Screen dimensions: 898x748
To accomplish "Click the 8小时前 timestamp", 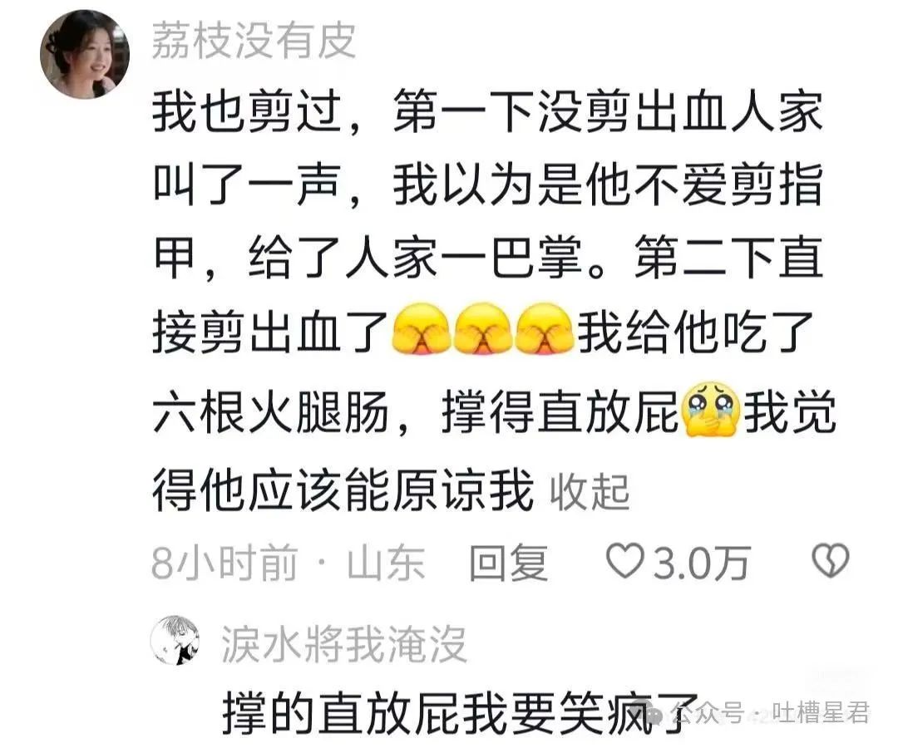I will point(225,562).
